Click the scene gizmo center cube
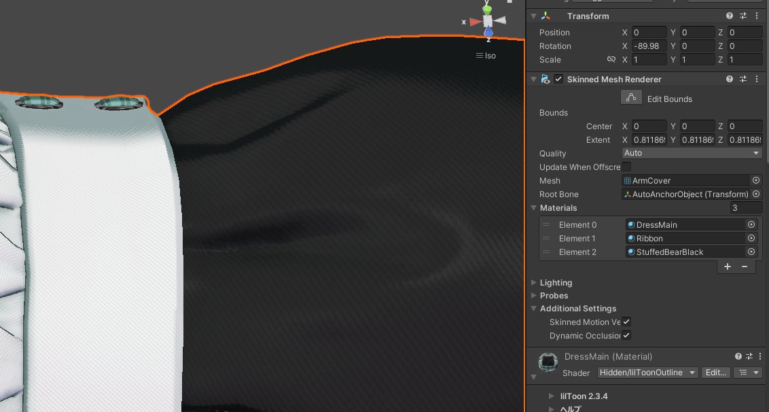769x412 pixels. pos(488,21)
